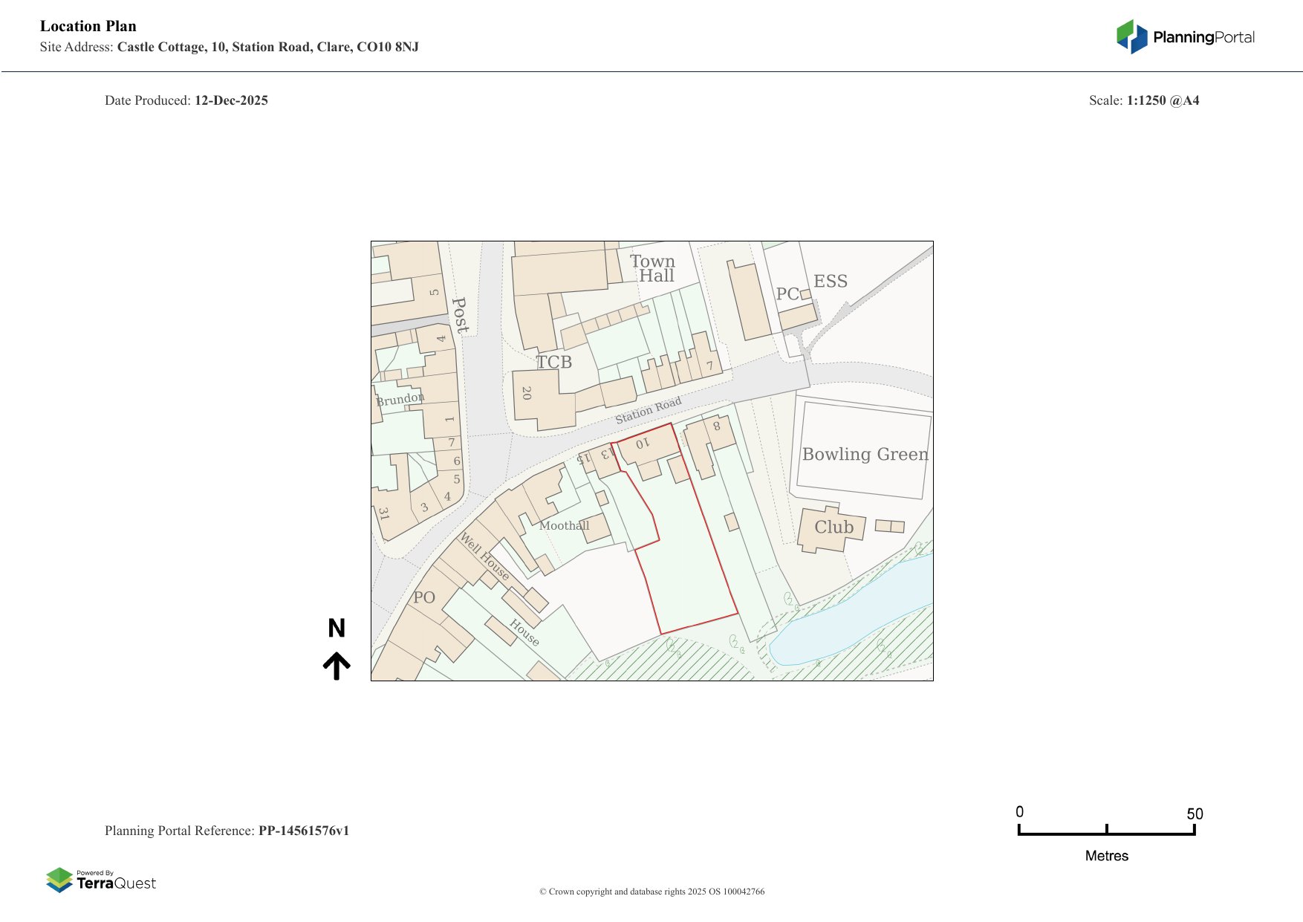
Task: Click the TerraQuest layered logo
Action: [x=59, y=880]
